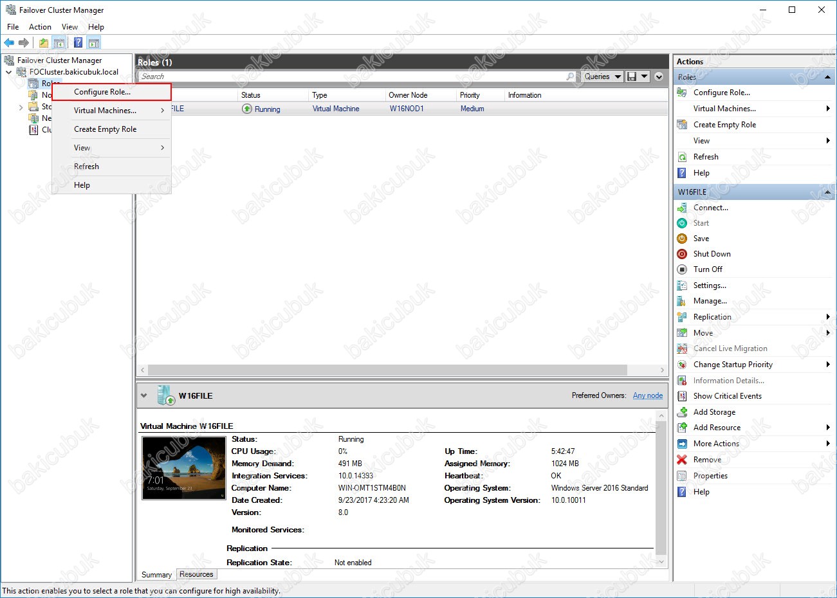
Task: Click the roles list horizontal scrollbar
Action: point(387,370)
